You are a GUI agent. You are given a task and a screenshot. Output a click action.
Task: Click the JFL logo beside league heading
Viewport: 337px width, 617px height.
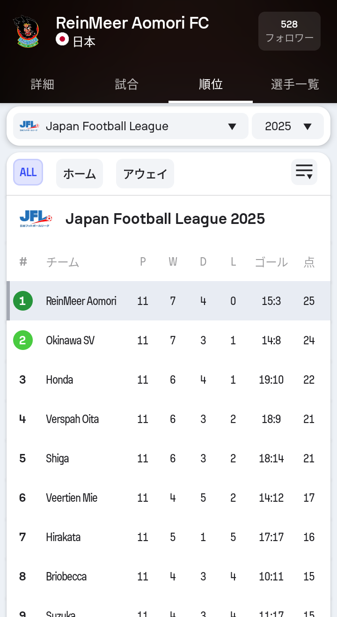(x=36, y=219)
